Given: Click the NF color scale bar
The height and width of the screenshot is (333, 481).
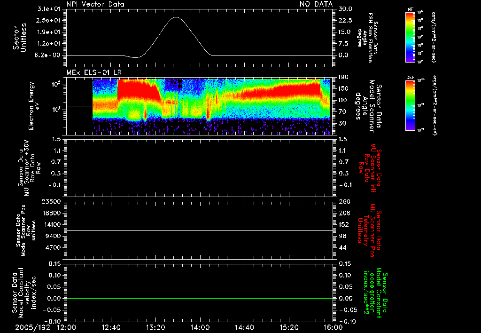Looking at the screenshot, I should [411, 37].
